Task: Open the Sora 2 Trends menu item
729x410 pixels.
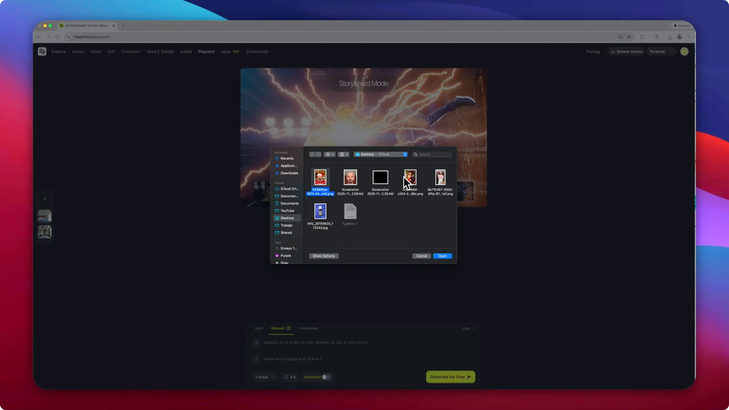Action: pyautogui.click(x=160, y=51)
